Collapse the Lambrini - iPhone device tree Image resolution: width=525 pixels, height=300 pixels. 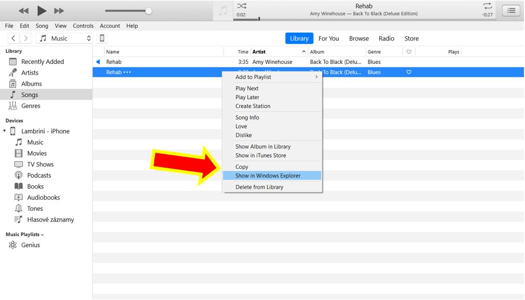pyautogui.click(x=4, y=131)
